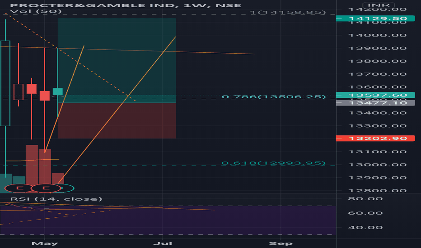Viewport: 421px width, 248px height.
Task: Click the 13700.00 tick on the price axis
Action: point(377,74)
